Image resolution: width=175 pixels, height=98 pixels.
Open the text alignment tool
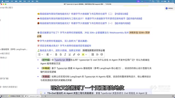(48, 54)
